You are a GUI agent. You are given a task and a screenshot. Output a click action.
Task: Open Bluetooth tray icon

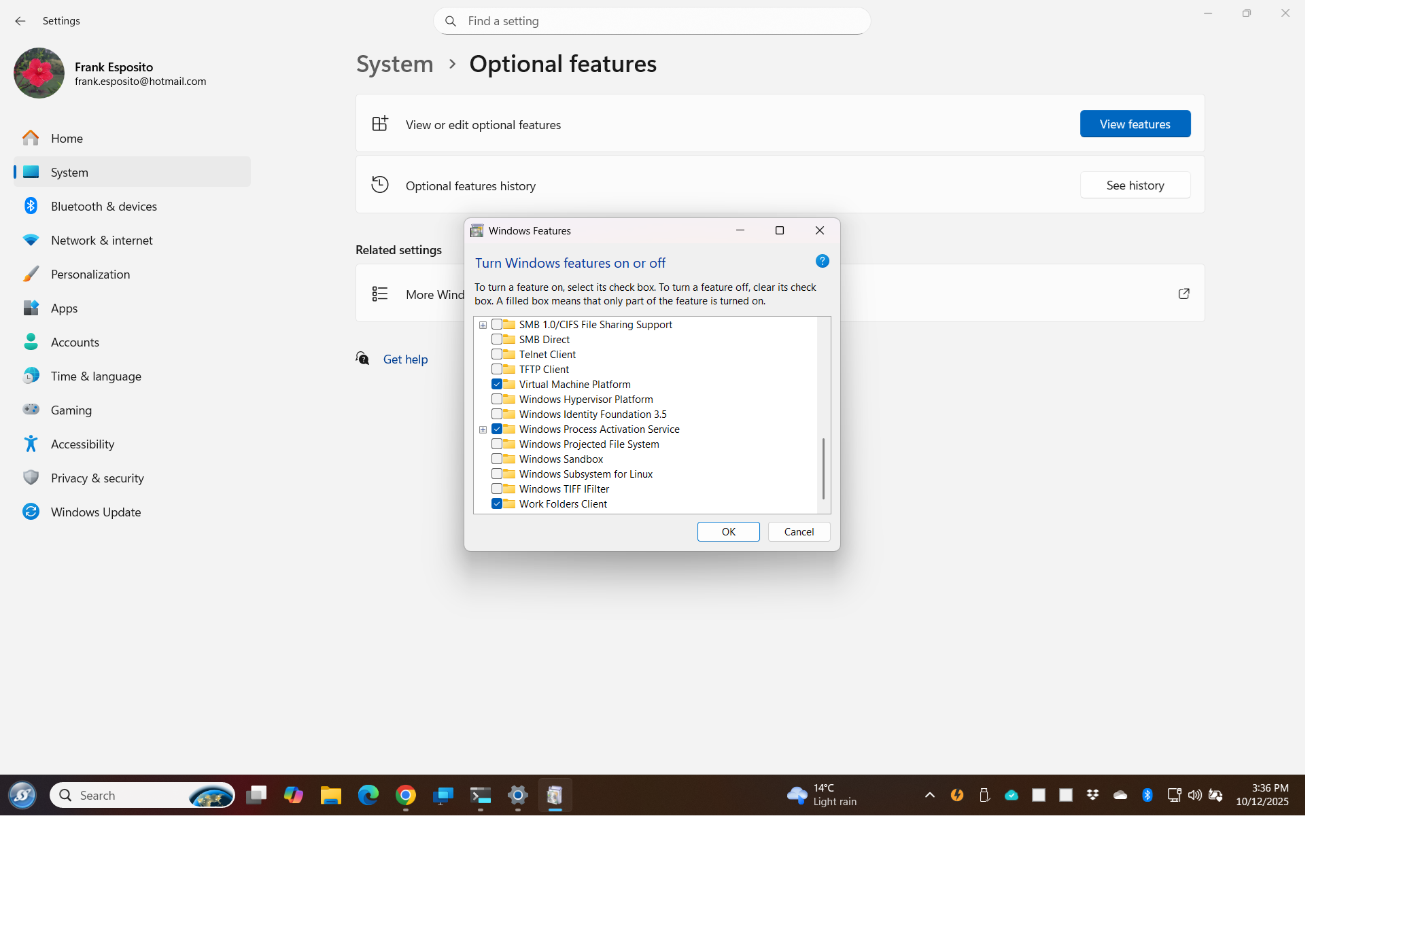(1147, 795)
